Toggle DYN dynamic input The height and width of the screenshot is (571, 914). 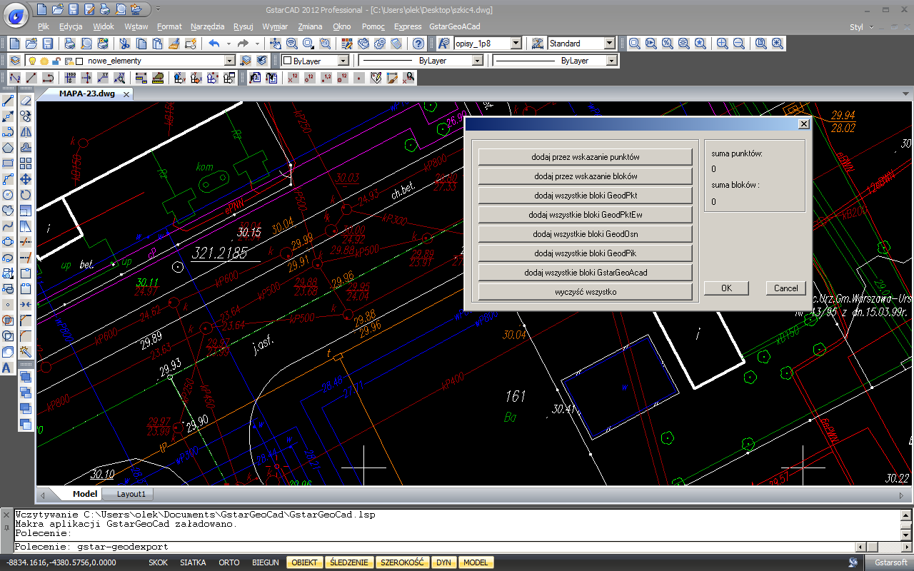click(x=444, y=562)
